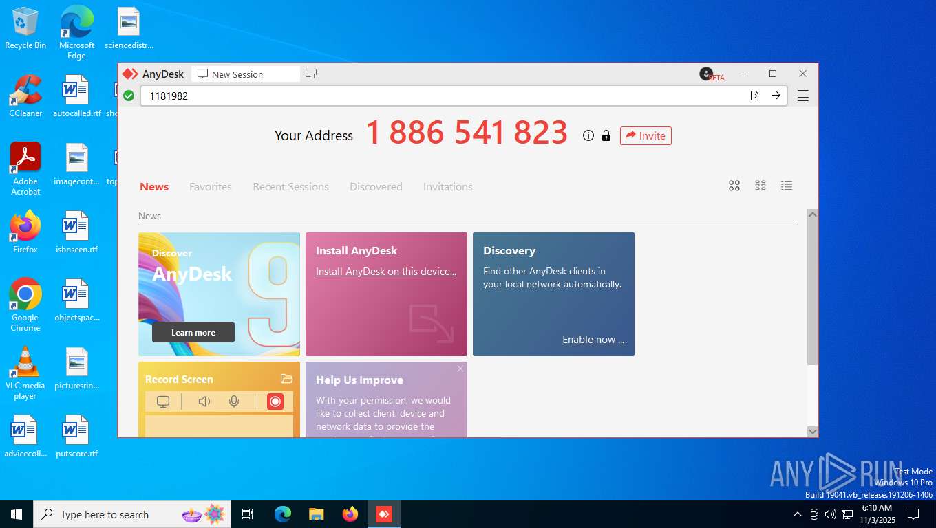The image size is (936, 528).
Task: Switch to the News tab
Action: [x=154, y=186]
